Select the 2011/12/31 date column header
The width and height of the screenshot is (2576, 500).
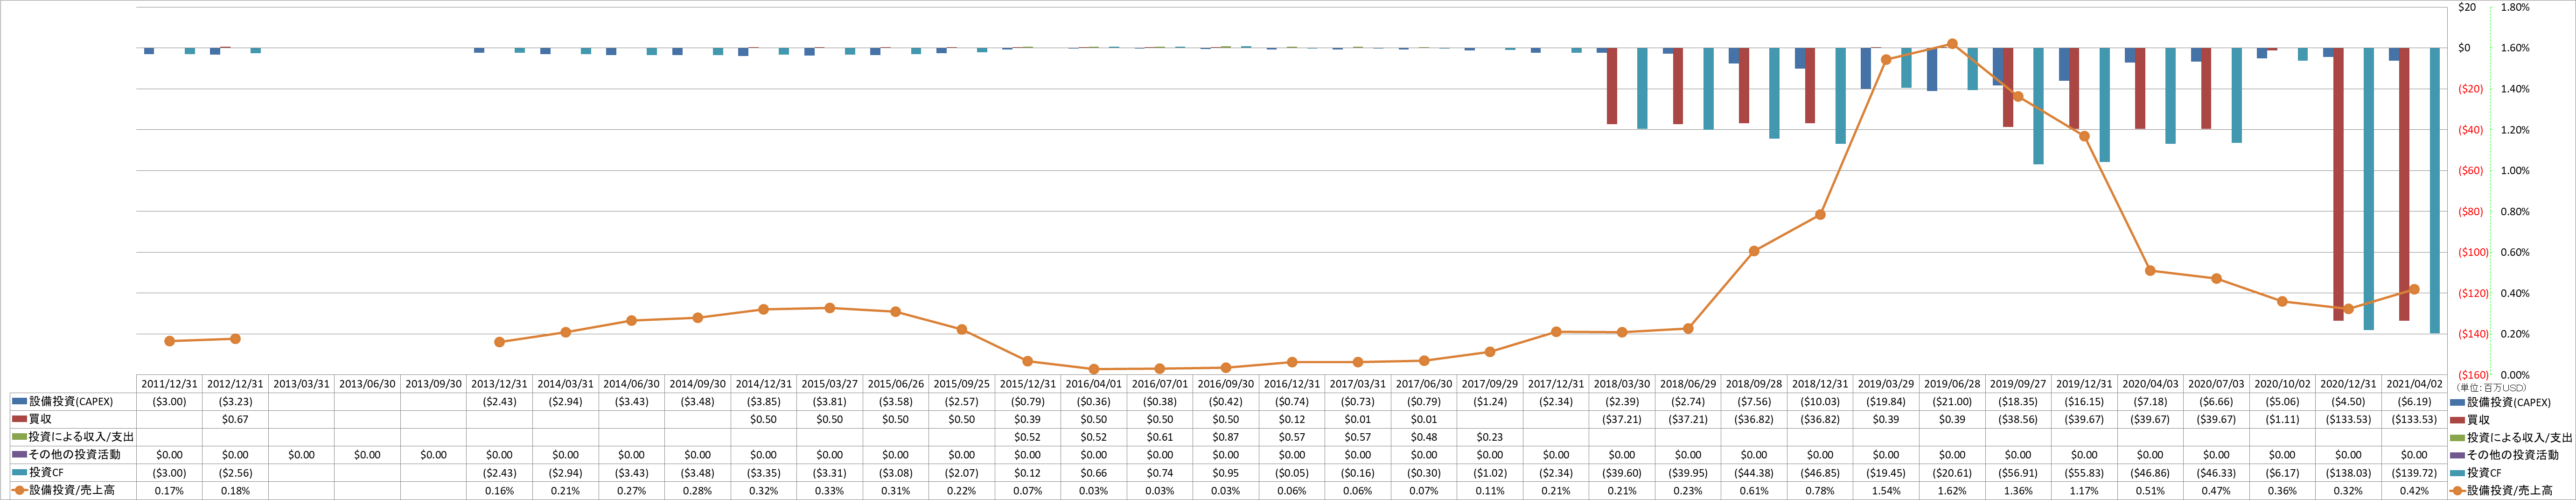pyautogui.click(x=169, y=384)
